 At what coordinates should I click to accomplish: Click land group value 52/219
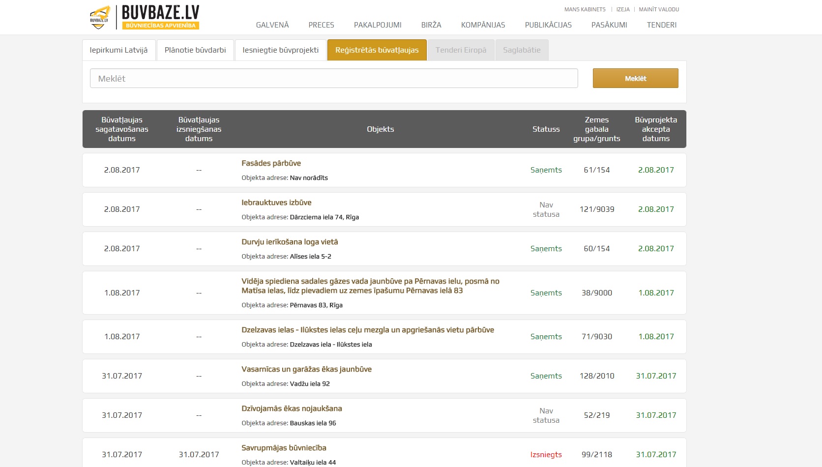597,415
